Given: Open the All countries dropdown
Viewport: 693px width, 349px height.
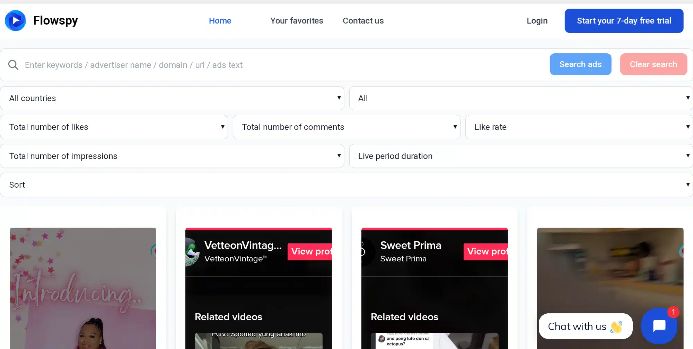Looking at the screenshot, I should coord(172,98).
